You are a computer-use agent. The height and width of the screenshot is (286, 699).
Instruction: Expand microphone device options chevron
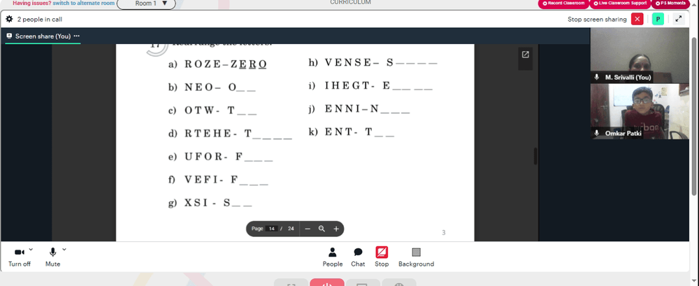[x=64, y=249]
